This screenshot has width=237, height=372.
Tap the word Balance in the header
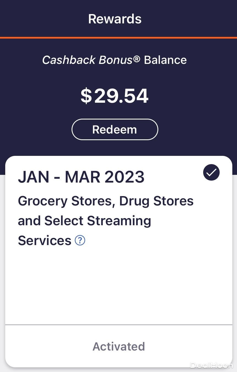165,60
